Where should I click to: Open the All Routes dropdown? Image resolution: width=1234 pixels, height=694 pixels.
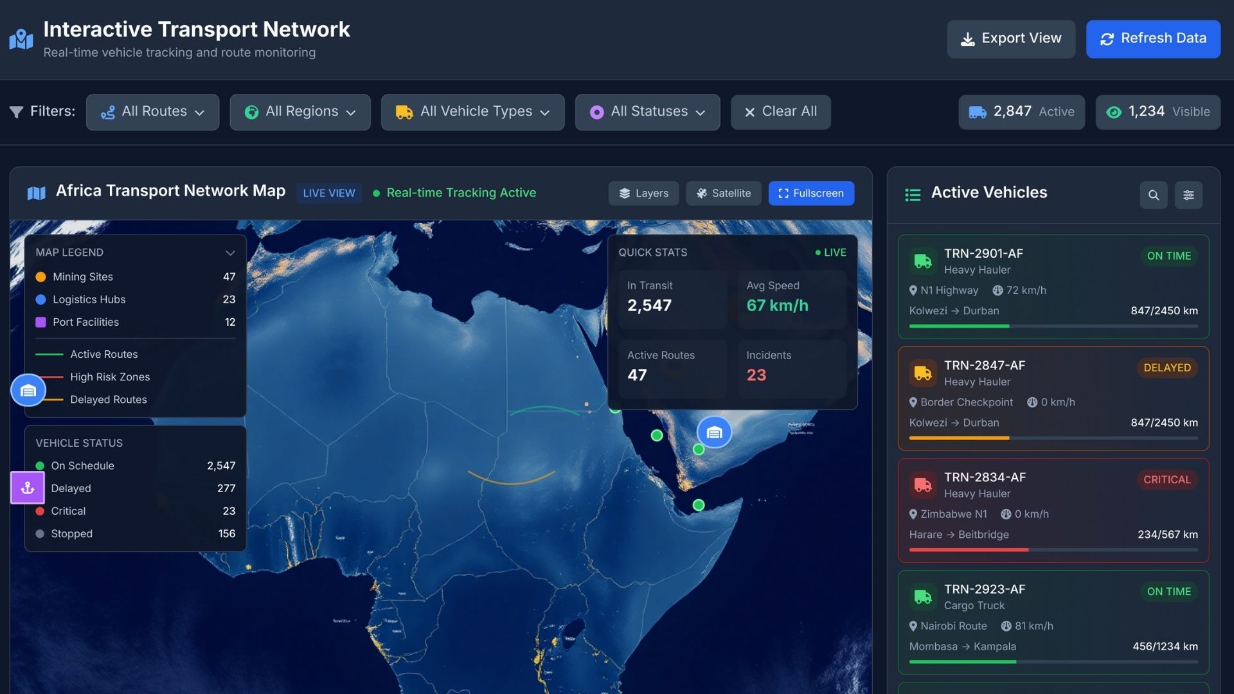pyautogui.click(x=152, y=112)
